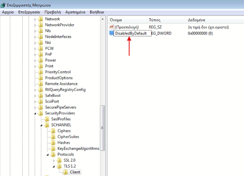
Task: Click the folder icon beside CipherSuites
Action: [x=54, y=137]
